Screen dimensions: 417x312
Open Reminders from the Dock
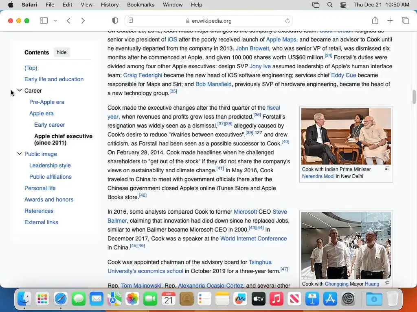[x=204, y=299]
